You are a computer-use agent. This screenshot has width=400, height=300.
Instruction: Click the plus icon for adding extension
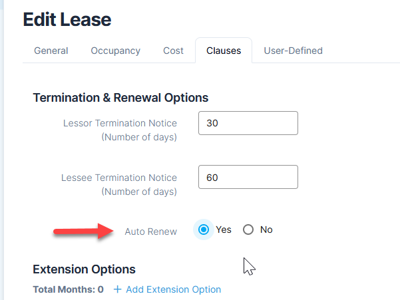tap(118, 289)
